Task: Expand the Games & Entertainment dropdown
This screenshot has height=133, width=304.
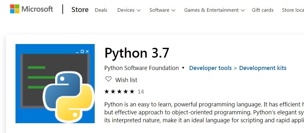Action: click(214, 10)
